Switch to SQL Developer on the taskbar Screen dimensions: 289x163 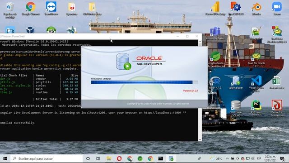click(171, 158)
